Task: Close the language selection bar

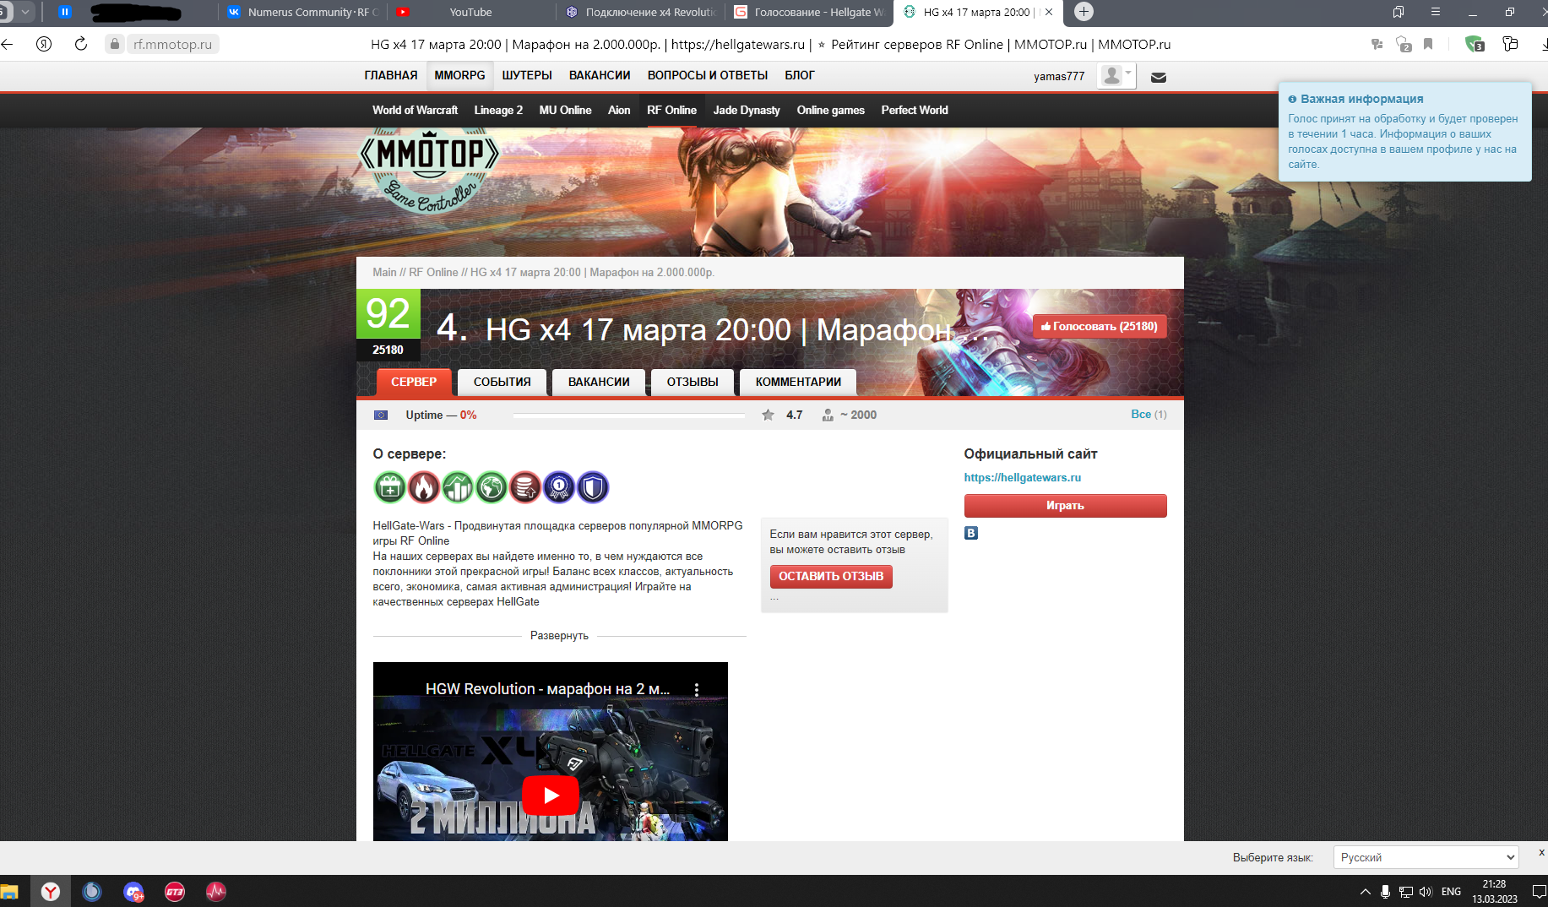Action: [1541, 852]
